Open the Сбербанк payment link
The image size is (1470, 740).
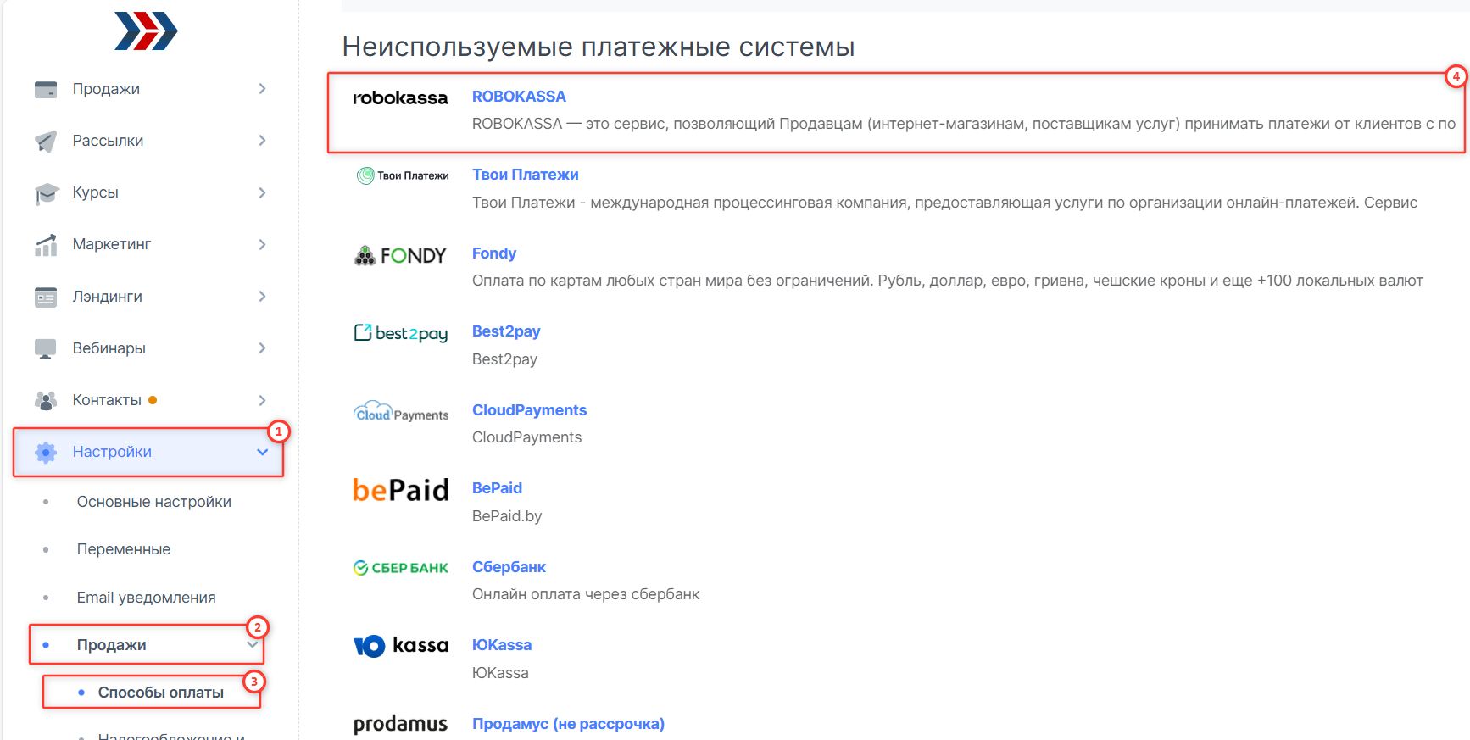pos(509,567)
